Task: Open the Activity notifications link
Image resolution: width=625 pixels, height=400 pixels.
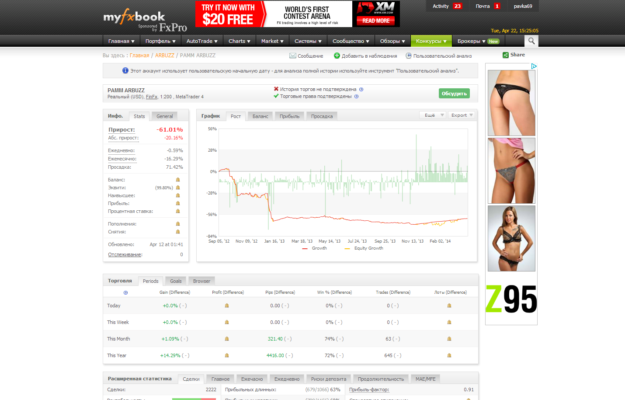Action: [x=447, y=6]
